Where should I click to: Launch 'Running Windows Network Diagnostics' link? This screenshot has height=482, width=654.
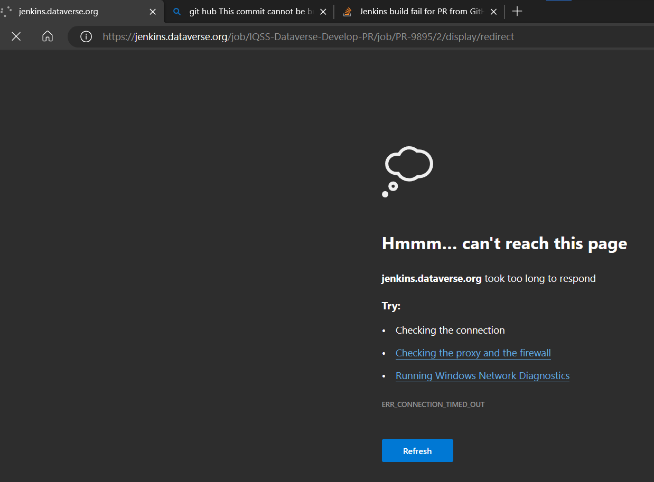pos(482,376)
